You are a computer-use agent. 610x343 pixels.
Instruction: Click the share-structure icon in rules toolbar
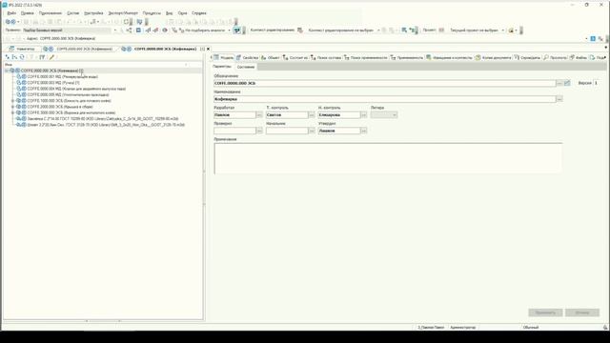(129, 30)
